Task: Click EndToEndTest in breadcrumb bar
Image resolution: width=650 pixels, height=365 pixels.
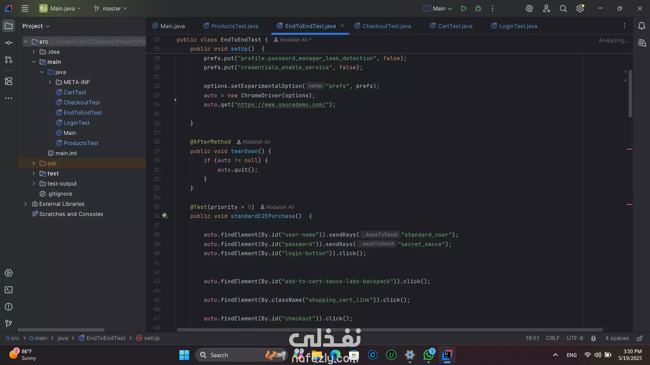Action: [102, 338]
